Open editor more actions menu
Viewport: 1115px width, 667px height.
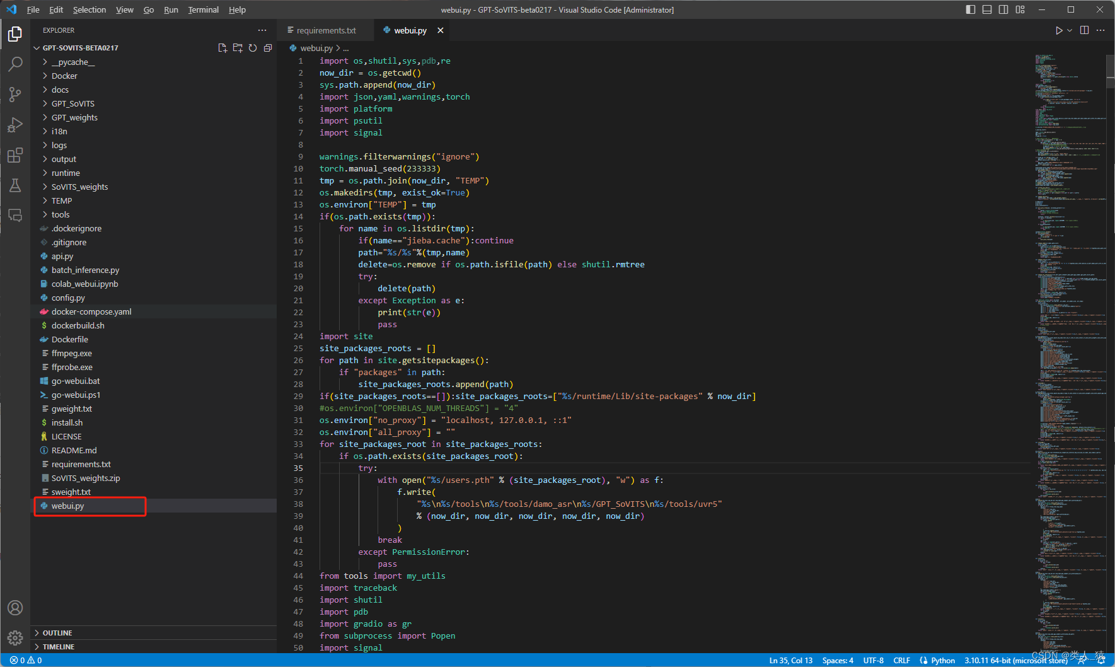tap(1101, 30)
